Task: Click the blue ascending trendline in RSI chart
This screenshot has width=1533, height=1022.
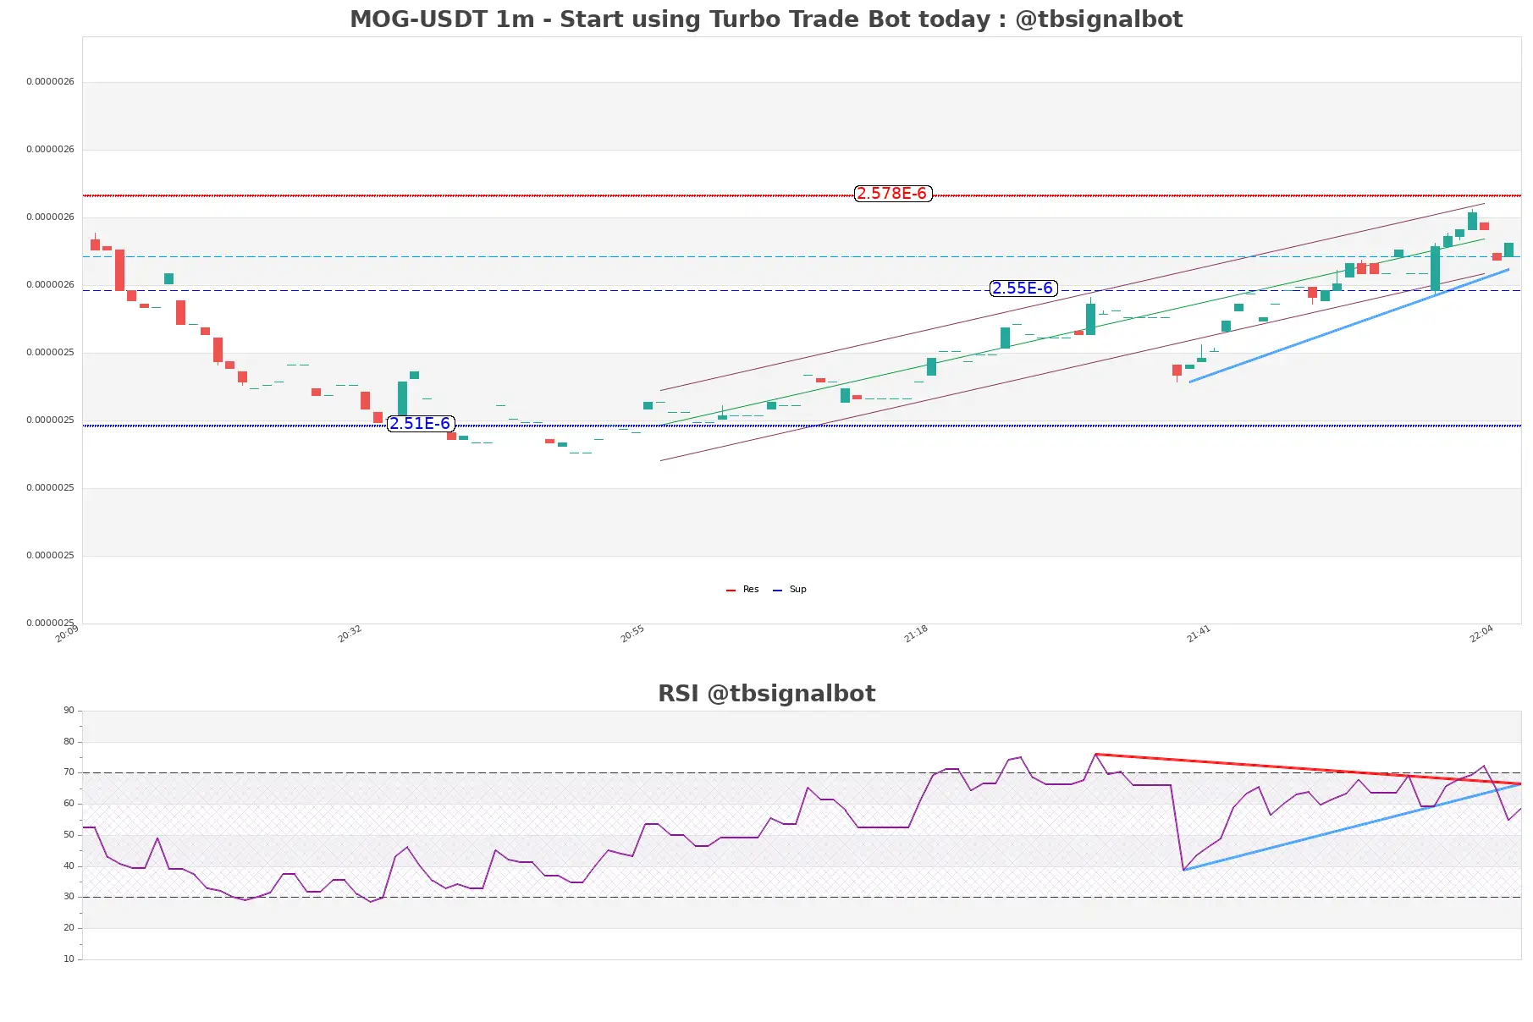Action: [x=1352, y=827]
